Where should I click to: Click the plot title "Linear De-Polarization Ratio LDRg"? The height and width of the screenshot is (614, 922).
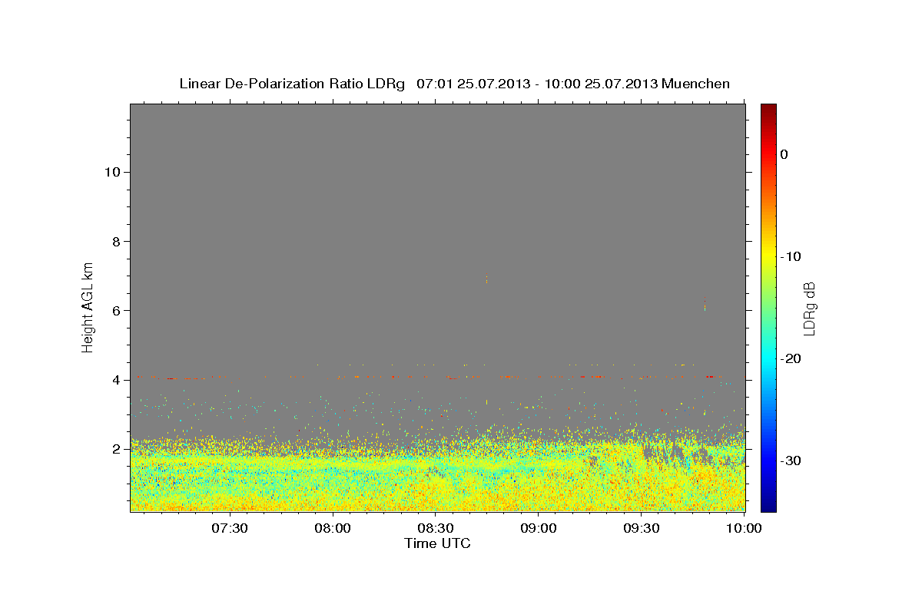pos(292,84)
